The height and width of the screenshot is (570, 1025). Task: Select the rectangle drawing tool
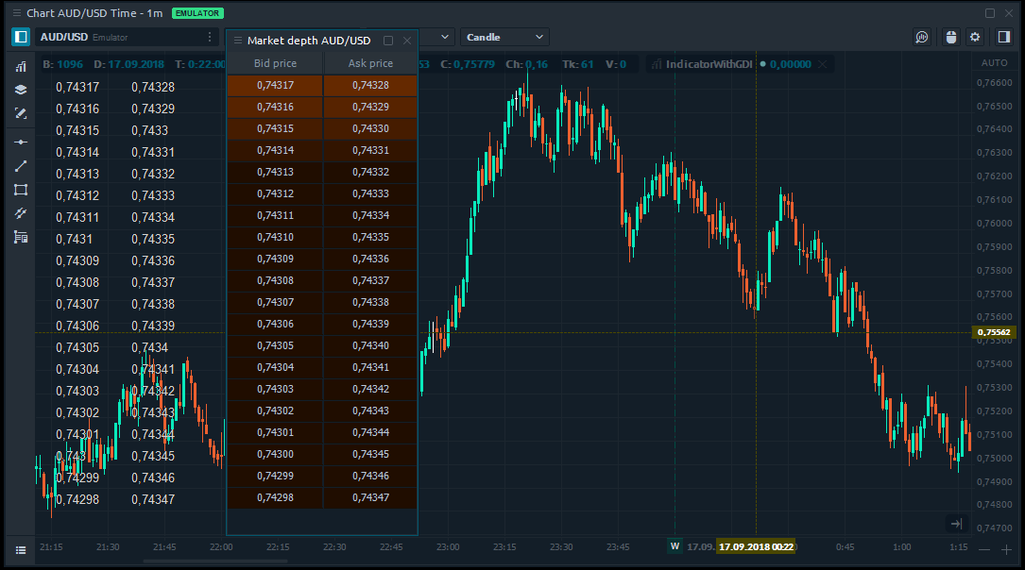20,189
